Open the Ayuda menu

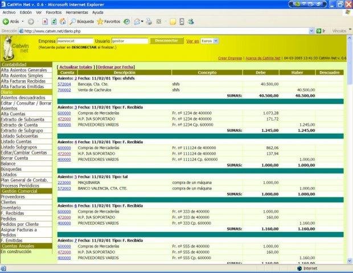pos(98,13)
